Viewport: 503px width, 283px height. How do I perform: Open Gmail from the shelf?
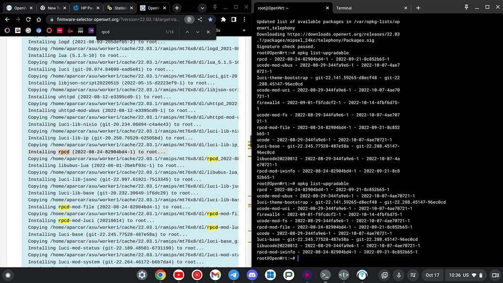pyautogui.click(x=215, y=275)
